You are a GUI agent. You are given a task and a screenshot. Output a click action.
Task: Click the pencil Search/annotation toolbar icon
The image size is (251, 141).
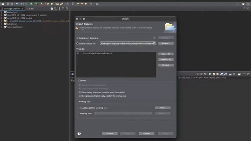click(x=62, y=4)
